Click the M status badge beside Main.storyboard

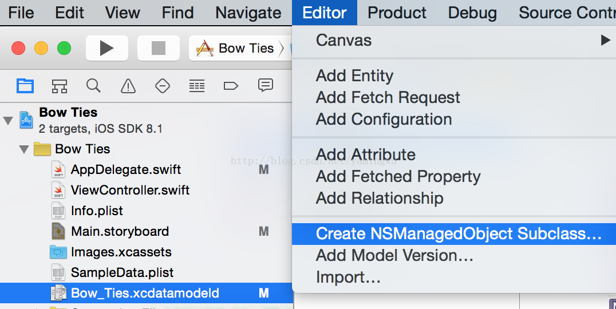coord(263,231)
